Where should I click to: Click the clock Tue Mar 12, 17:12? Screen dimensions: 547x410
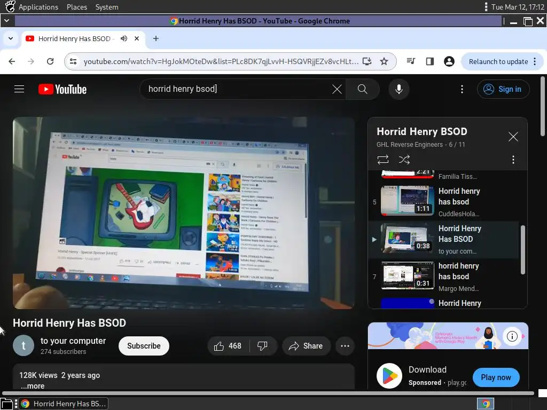coord(518,7)
